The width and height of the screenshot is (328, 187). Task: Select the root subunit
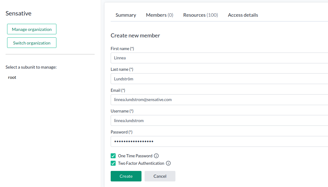point(12,77)
